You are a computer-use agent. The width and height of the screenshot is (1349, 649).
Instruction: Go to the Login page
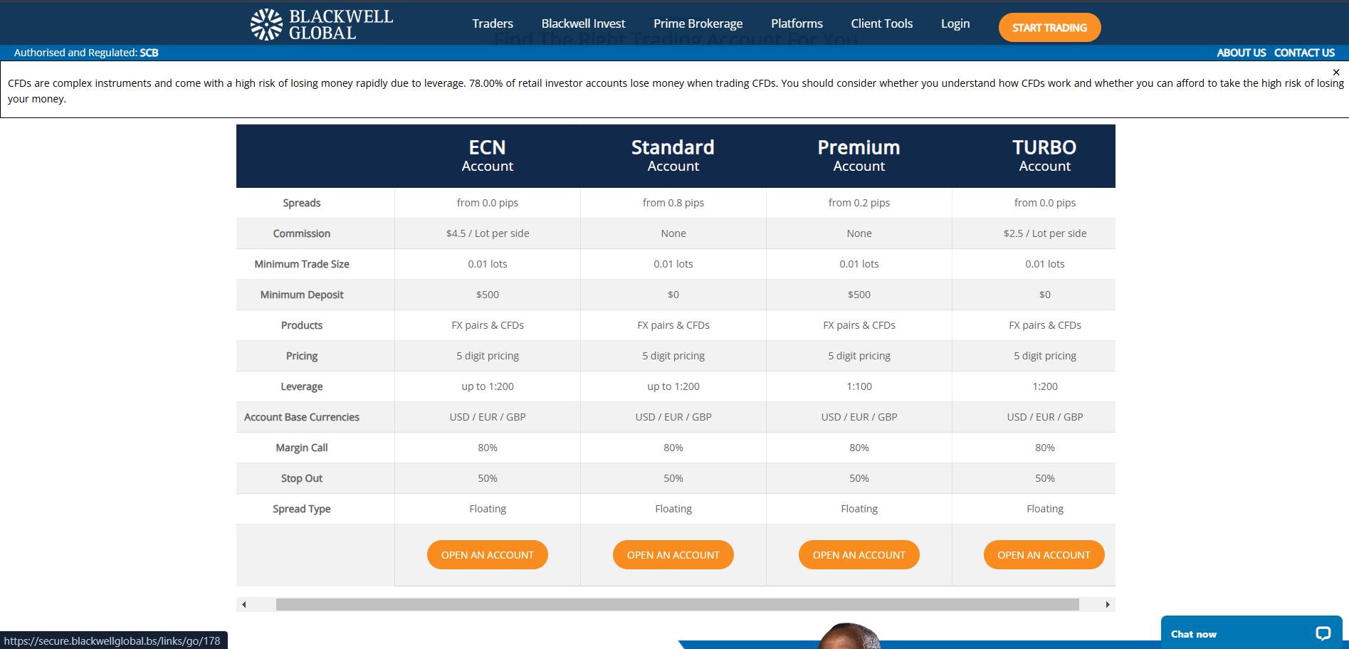[955, 23]
